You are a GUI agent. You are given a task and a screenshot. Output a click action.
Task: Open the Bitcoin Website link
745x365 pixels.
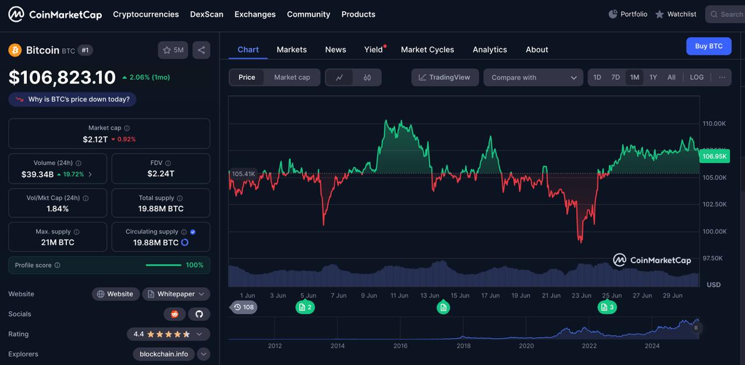tap(115, 294)
